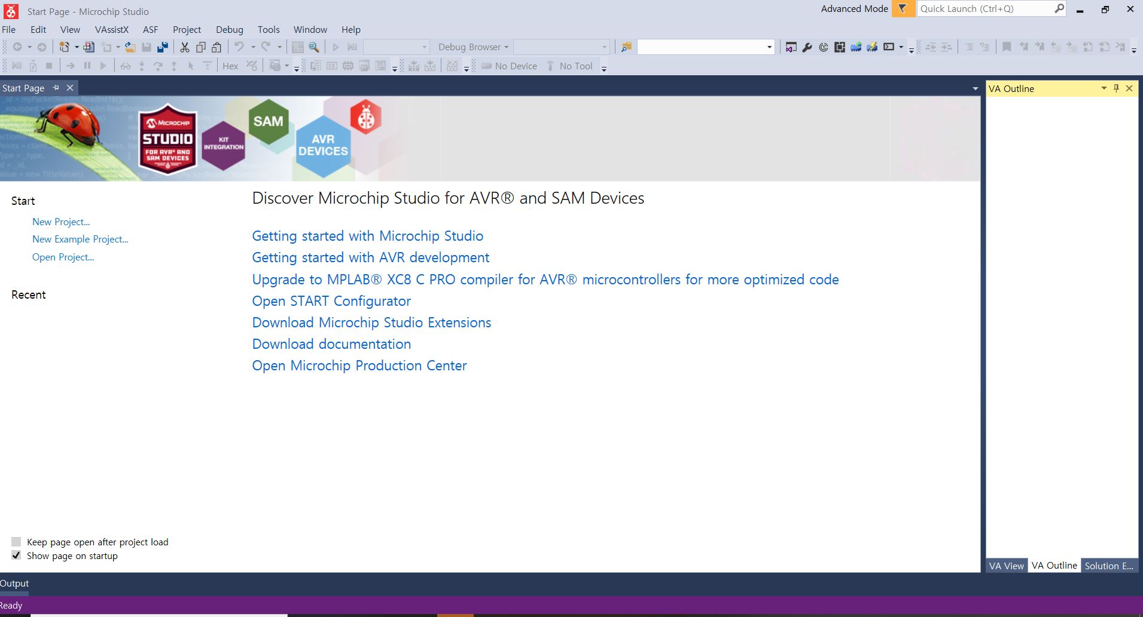
Task: Switch to the VA View tab
Action: pos(1007,566)
